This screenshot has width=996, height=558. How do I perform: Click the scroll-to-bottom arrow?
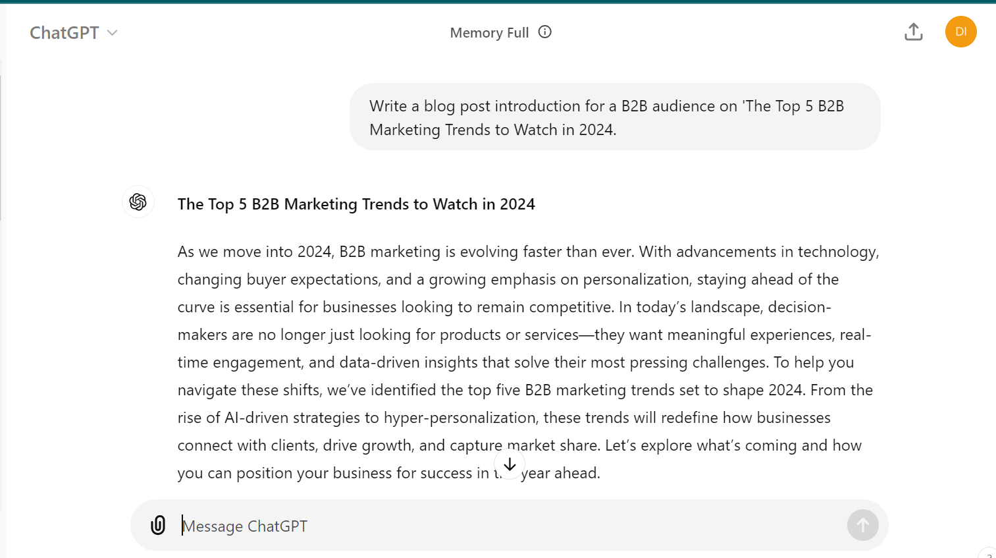tap(510, 464)
